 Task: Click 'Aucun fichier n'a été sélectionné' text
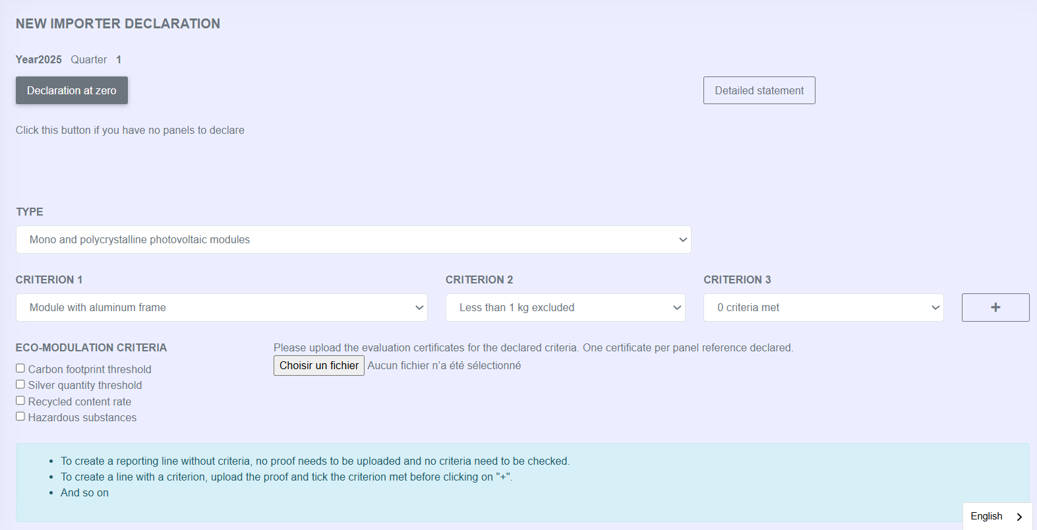tap(444, 365)
